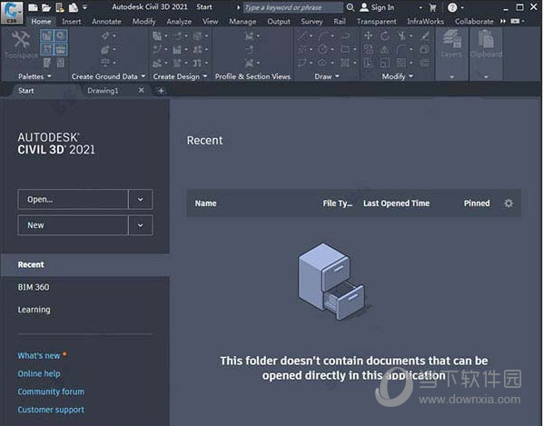Show more ribbon tabs with double arrow
This screenshot has width=543, height=426.
(x=503, y=21)
